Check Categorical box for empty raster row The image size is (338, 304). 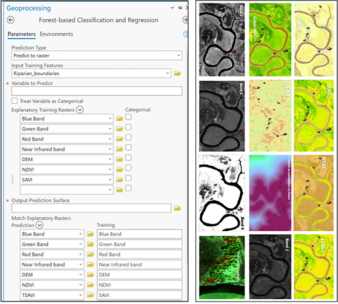tap(128, 188)
